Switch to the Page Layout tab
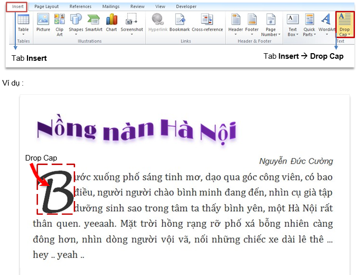 point(47,7)
